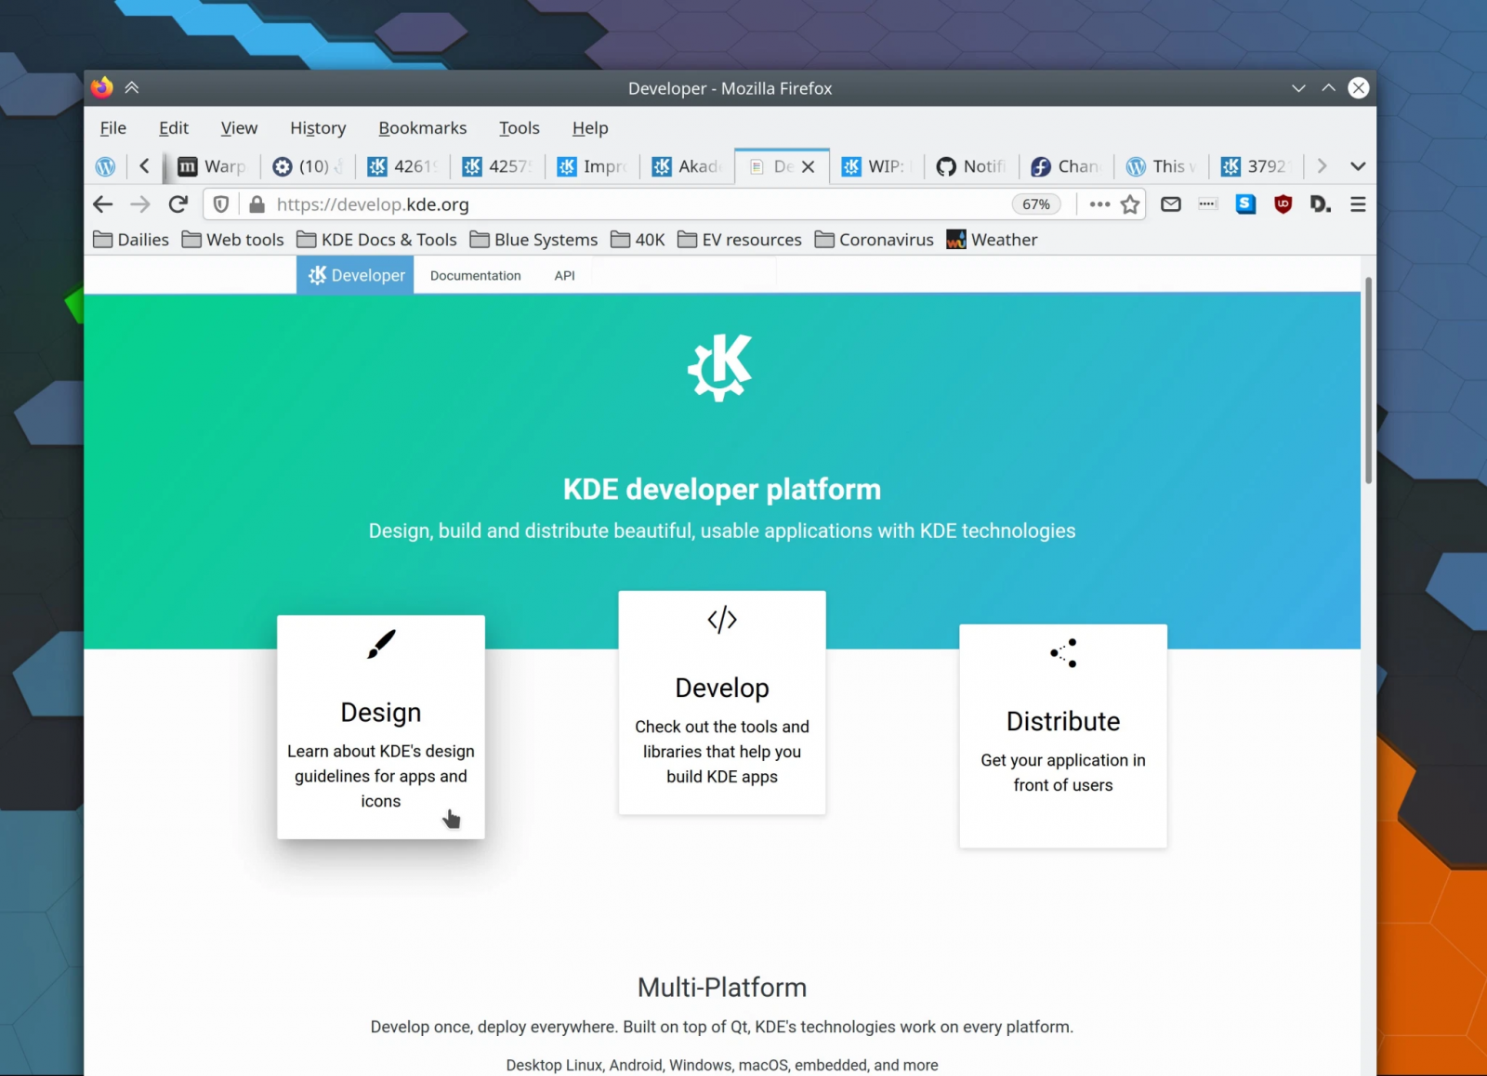Switch to the GitHub Notifi tab
The image size is (1487, 1076).
[971, 166]
